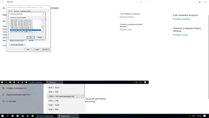Click mode list scrollbar up arrow

(x=42, y=20)
